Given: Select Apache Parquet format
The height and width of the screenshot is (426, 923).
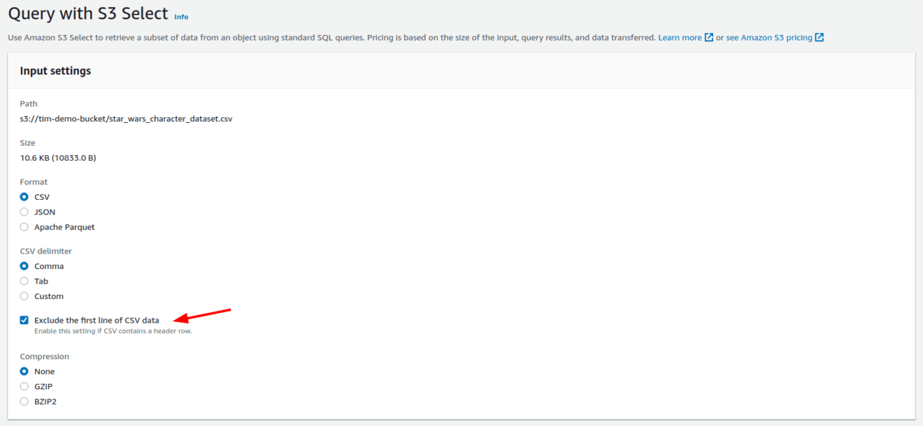Looking at the screenshot, I should click(x=24, y=226).
